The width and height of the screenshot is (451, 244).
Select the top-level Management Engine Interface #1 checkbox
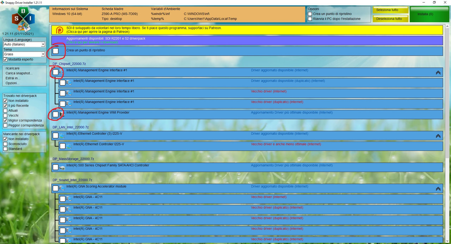point(56,72)
